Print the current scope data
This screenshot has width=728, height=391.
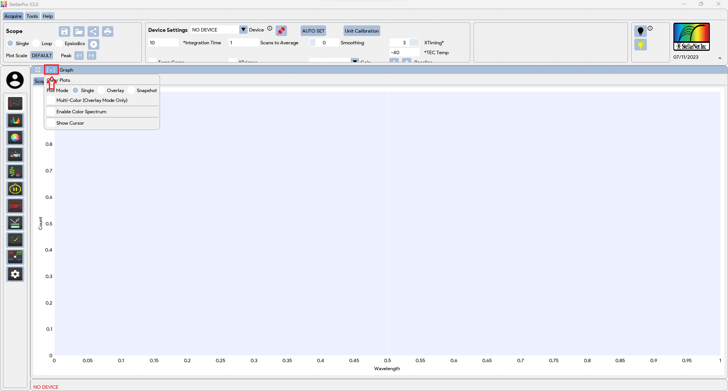click(108, 31)
